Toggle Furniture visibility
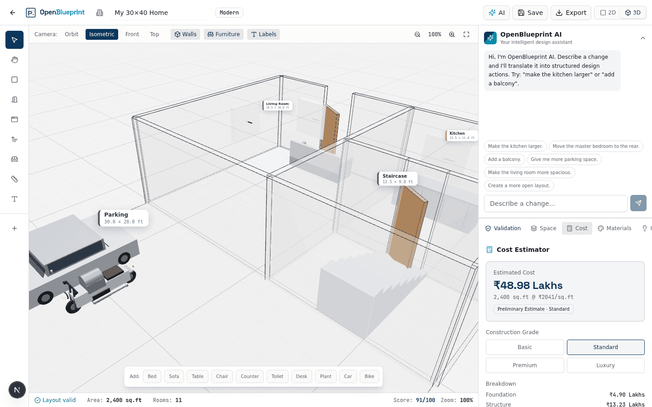Screen dimensions: 652x407 224,34
